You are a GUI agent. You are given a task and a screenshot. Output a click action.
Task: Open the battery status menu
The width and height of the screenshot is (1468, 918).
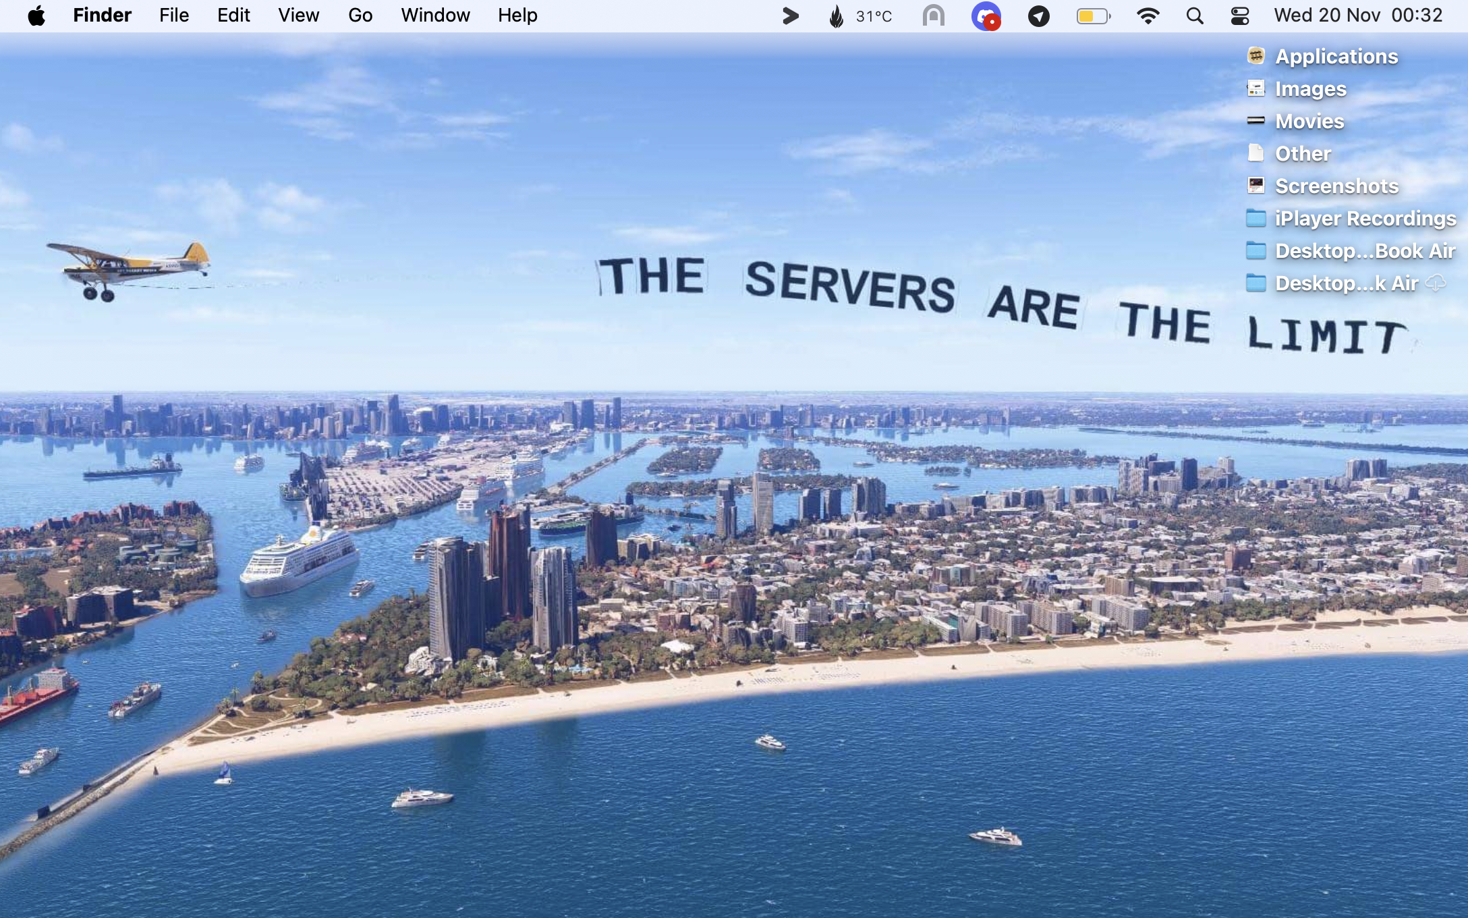click(1094, 16)
